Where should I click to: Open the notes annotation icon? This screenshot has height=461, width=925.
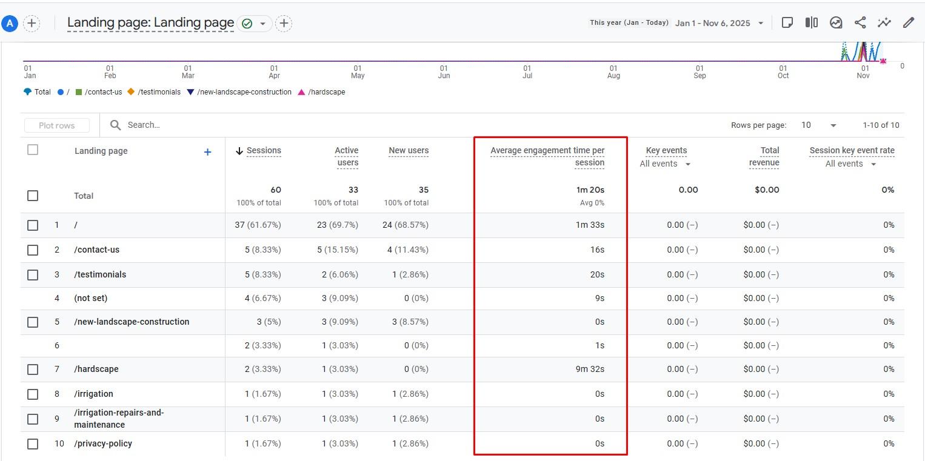tap(786, 22)
